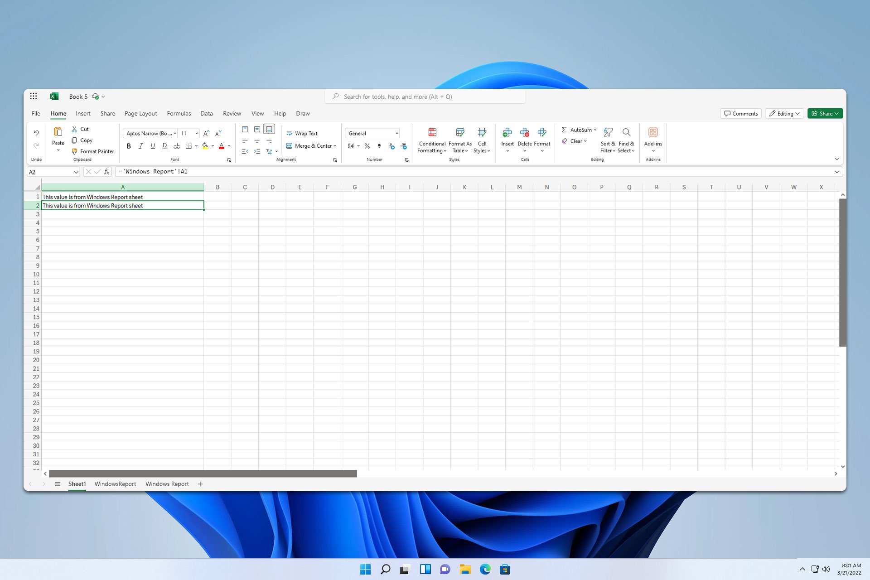Align text right
Viewport: 870px width, 580px height.
[x=269, y=140]
